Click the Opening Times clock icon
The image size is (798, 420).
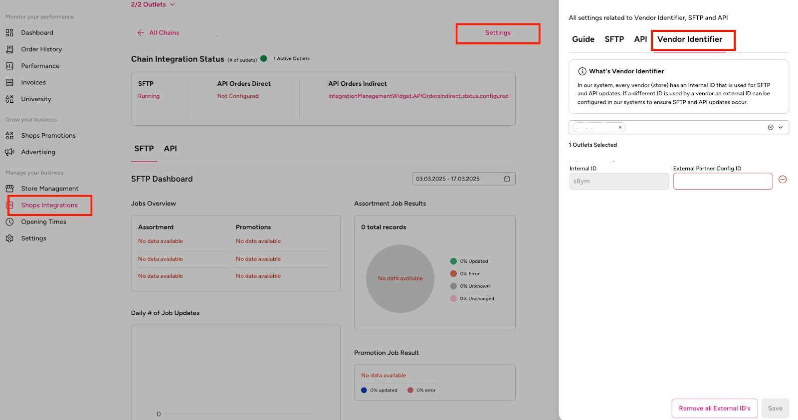[x=9, y=222]
